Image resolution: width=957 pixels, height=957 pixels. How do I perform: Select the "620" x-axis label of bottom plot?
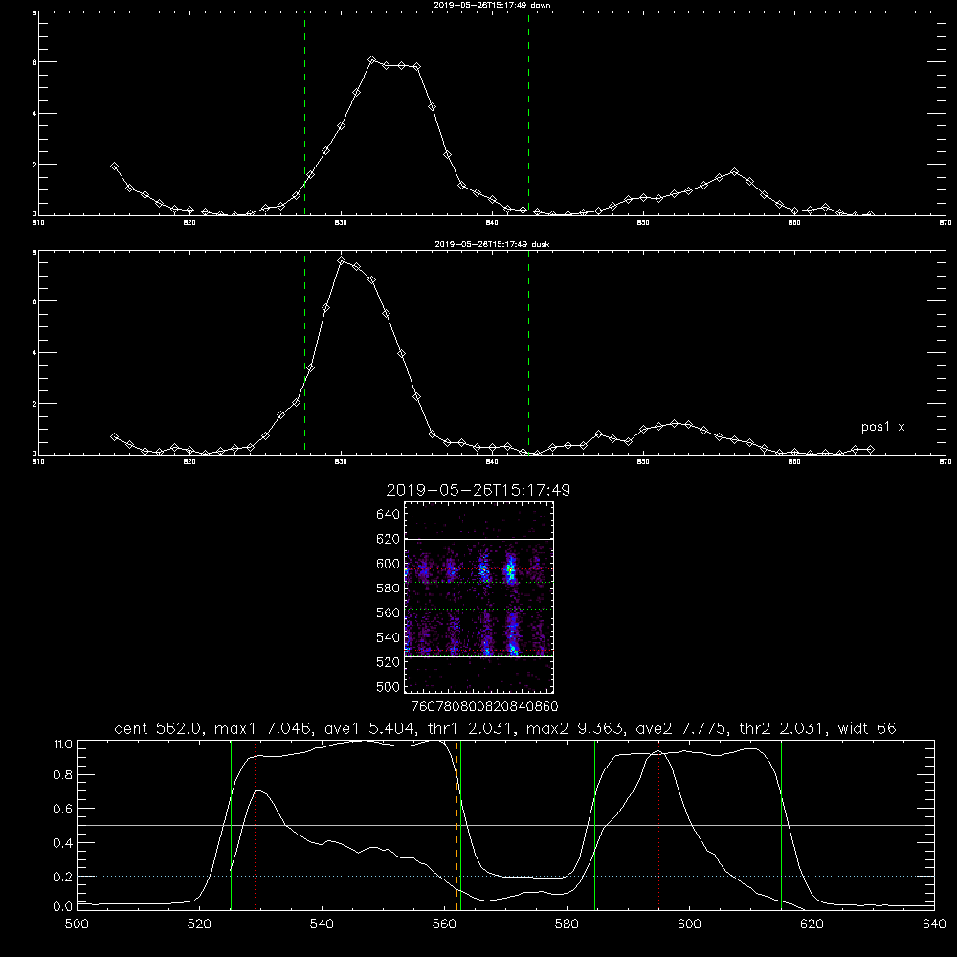pyautogui.click(x=812, y=924)
